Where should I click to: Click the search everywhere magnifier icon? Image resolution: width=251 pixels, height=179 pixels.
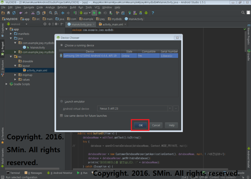(x=243, y=13)
